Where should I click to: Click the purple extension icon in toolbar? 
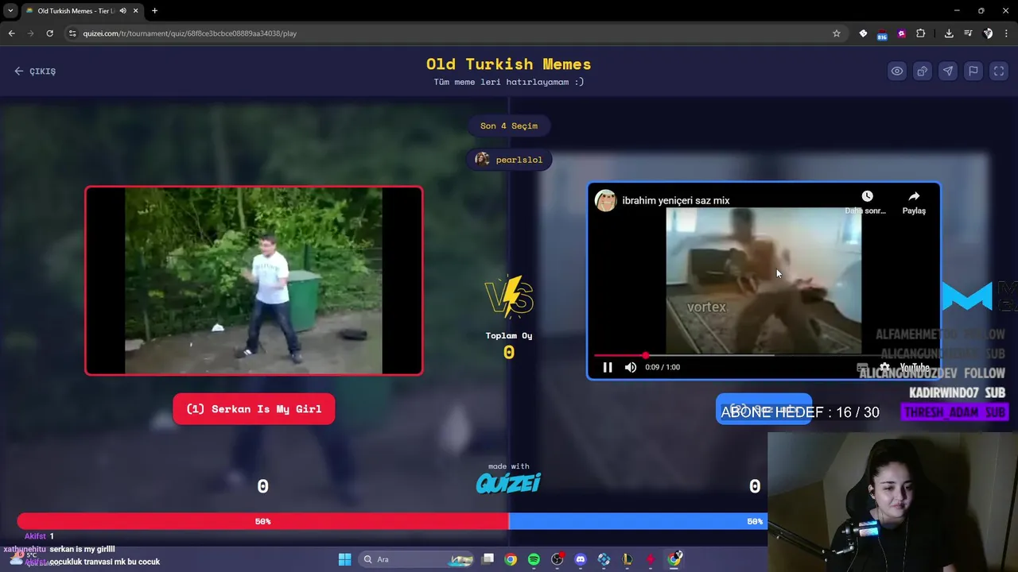point(901,33)
